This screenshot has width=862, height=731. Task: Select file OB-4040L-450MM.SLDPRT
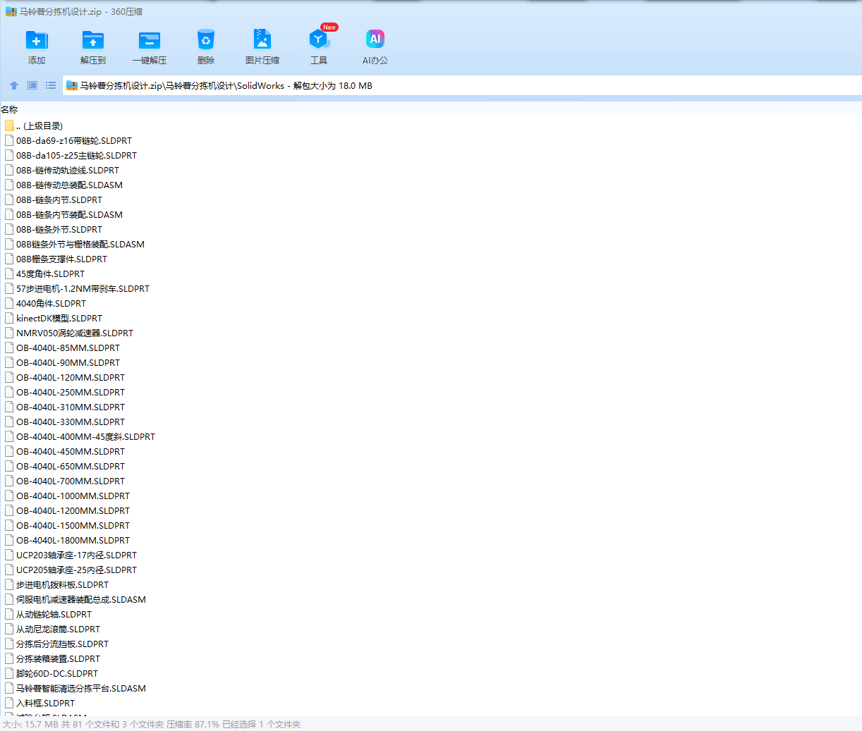pos(71,452)
